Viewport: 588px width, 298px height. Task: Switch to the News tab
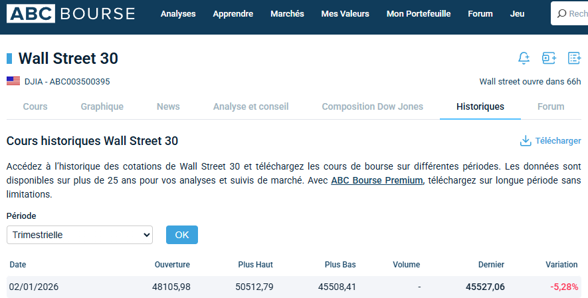tap(168, 106)
